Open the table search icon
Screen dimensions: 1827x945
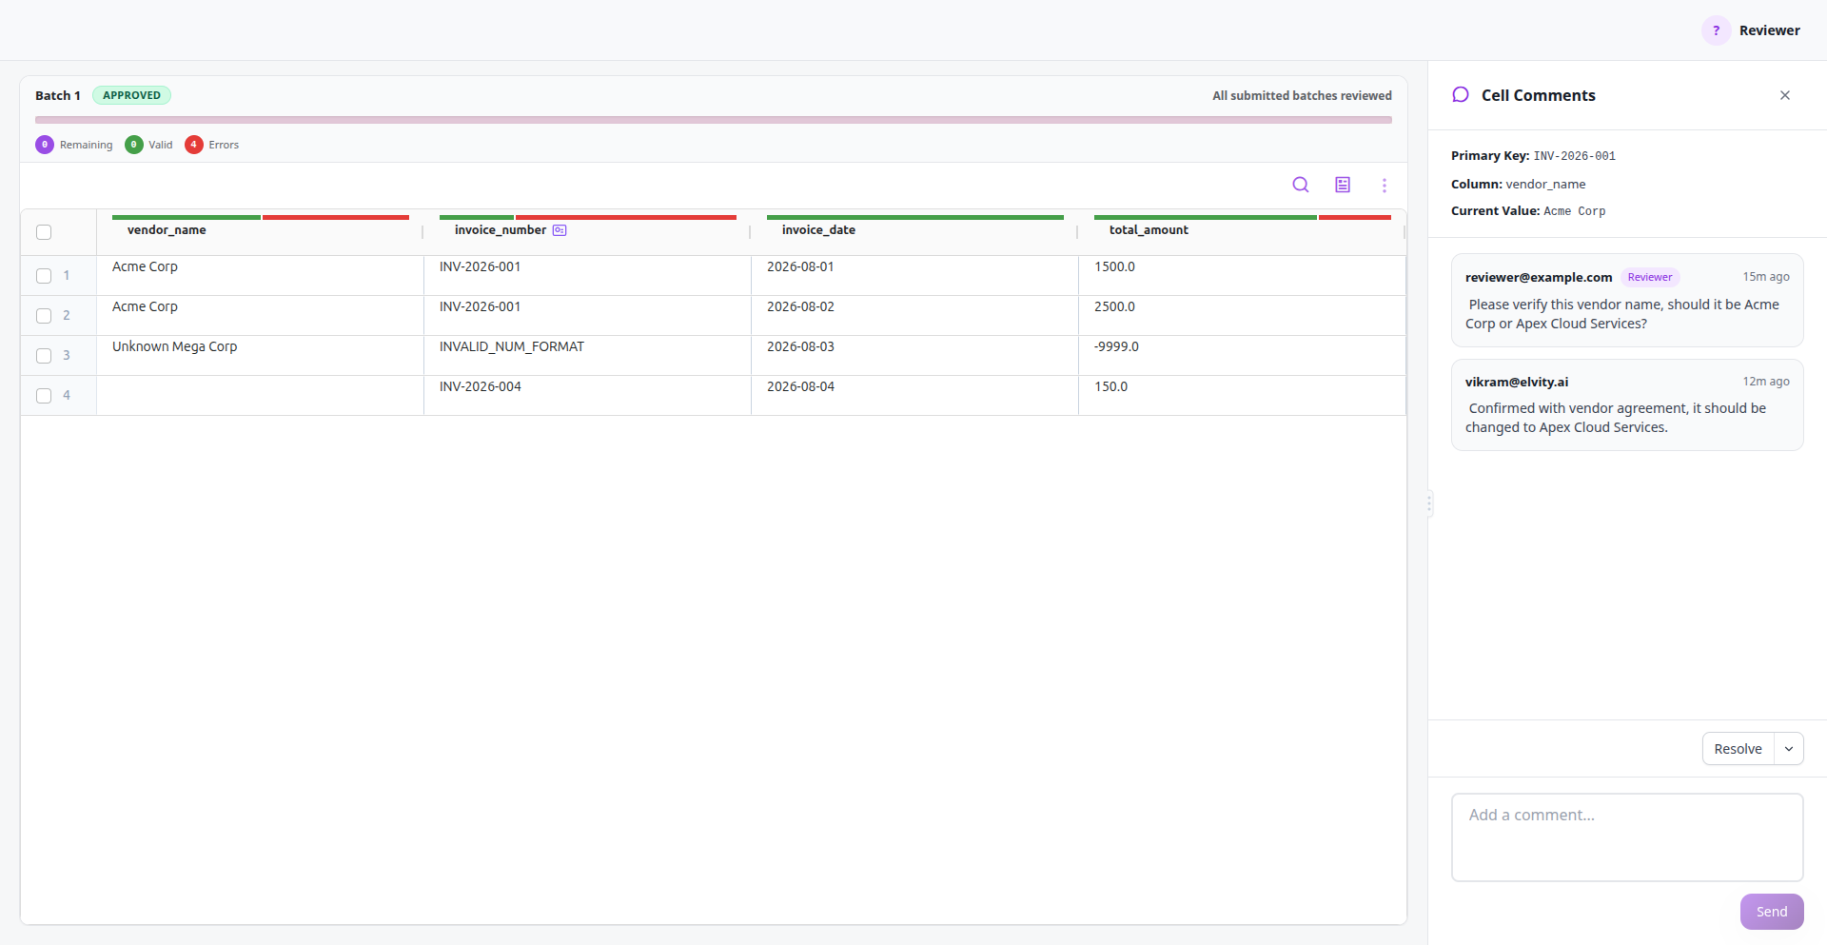(1300, 185)
